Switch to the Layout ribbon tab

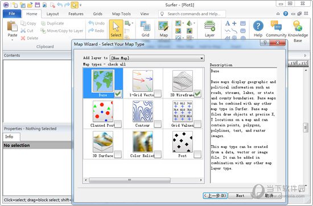click(x=52, y=14)
